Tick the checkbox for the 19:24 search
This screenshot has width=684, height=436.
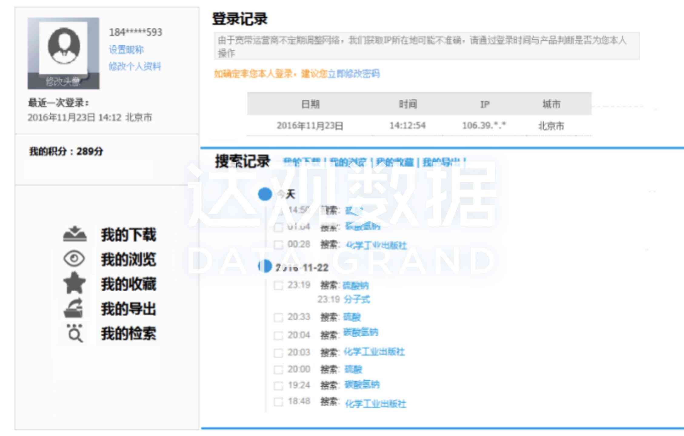click(x=278, y=386)
